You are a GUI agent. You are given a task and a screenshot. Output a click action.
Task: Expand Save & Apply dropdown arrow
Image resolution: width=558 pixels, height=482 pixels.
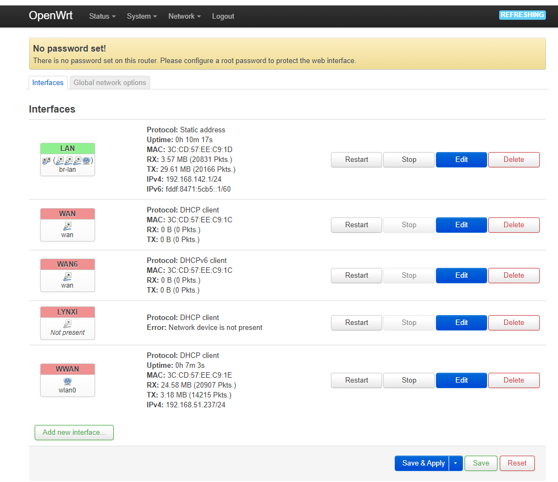[455, 463]
